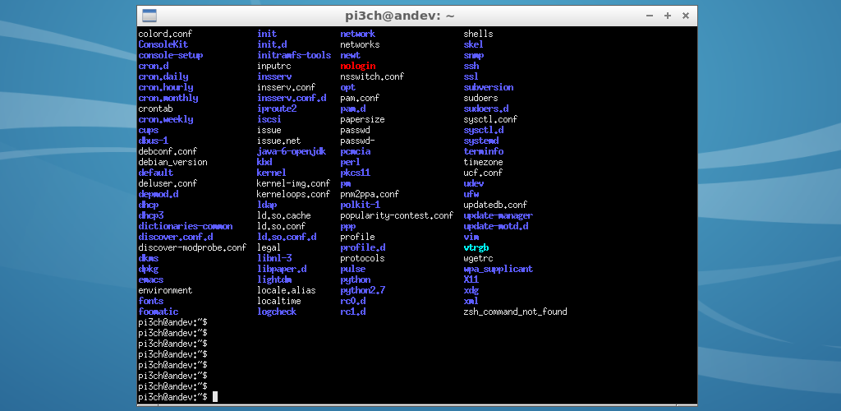The width and height of the screenshot is (841, 411).
Task: Click the colord.conf file name
Action: [165, 34]
